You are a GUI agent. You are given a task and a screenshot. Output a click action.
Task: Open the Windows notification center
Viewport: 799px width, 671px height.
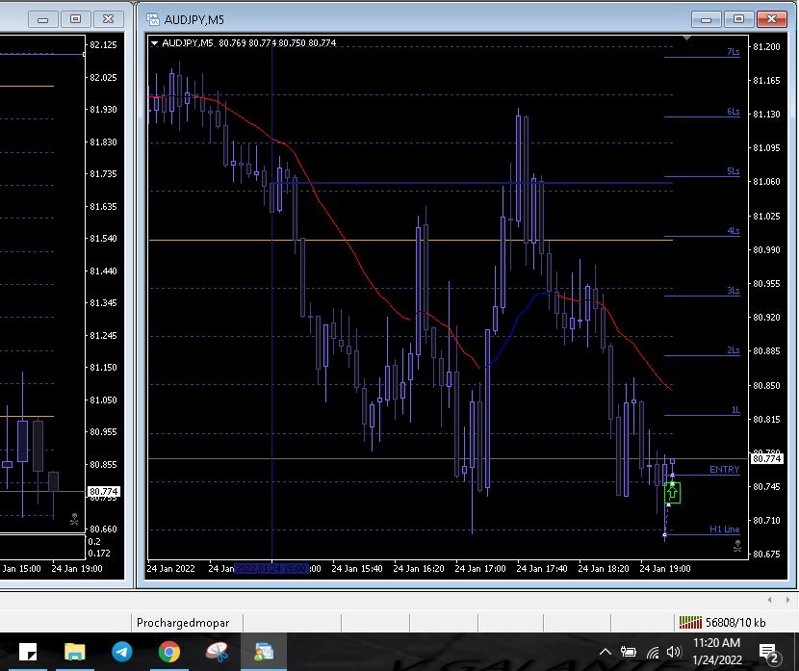point(769,653)
